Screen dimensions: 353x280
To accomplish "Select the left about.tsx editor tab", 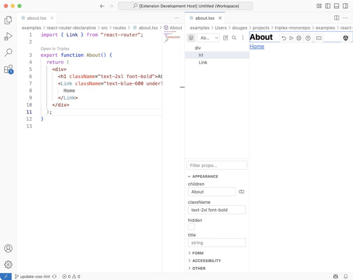I will pyautogui.click(x=36, y=18).
